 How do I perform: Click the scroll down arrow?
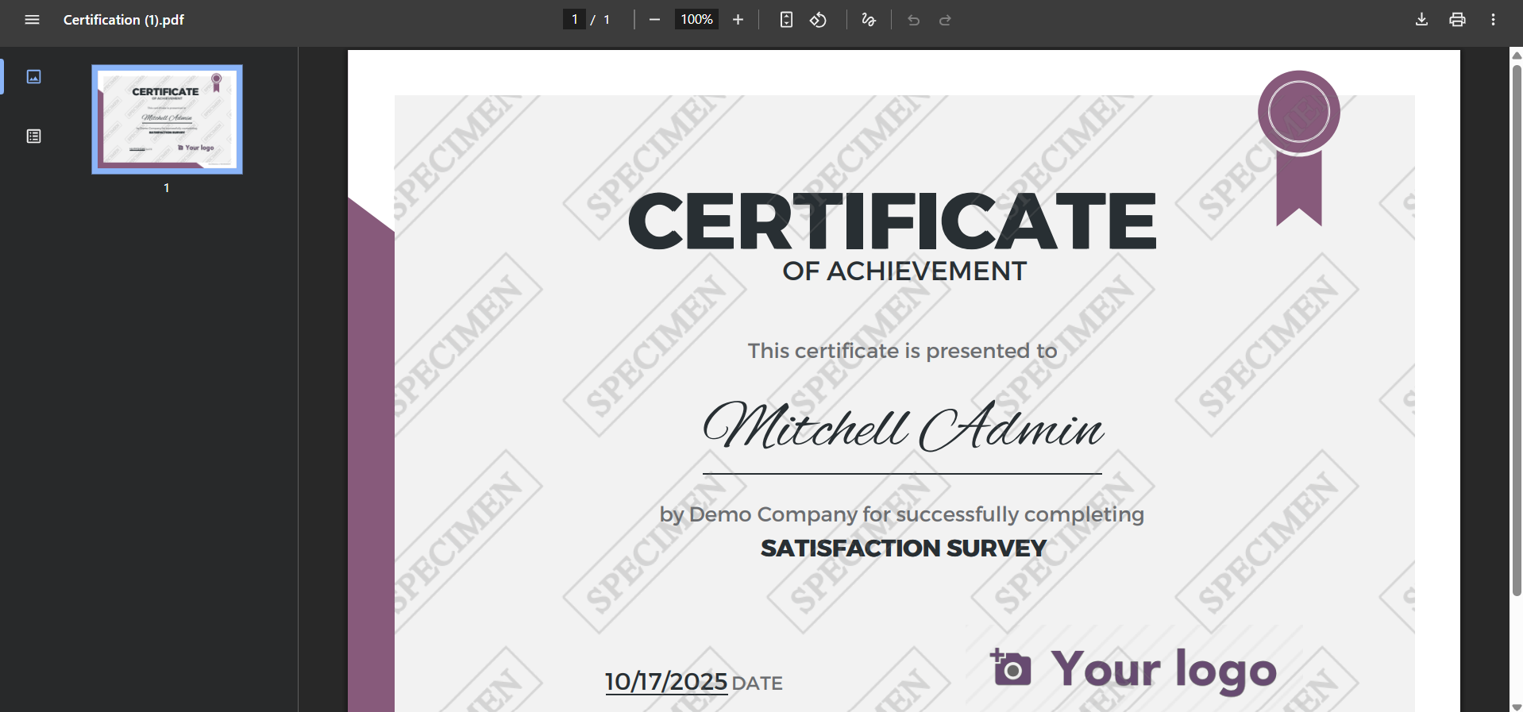click(x=1517, y=706)
